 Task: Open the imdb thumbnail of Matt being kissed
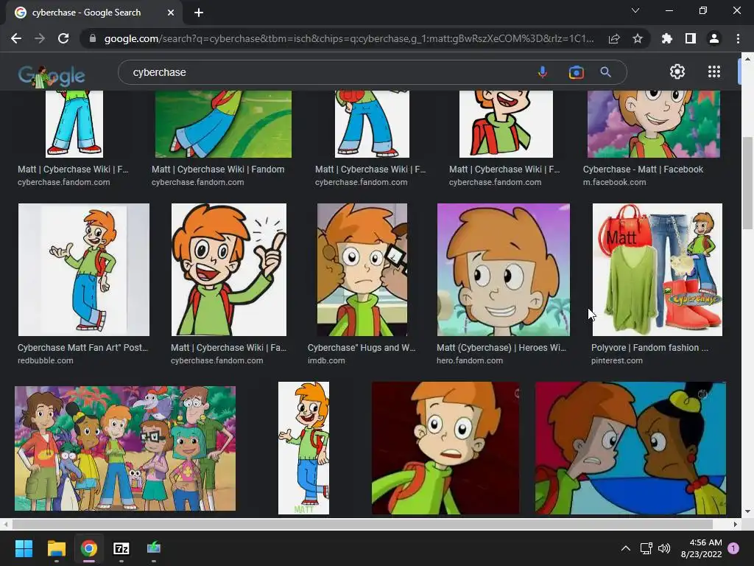point(362,270)
